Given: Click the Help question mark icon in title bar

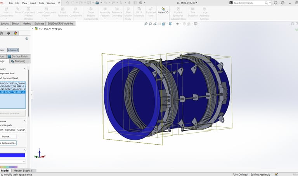Looking at the screenshot, I should [282, 3].
